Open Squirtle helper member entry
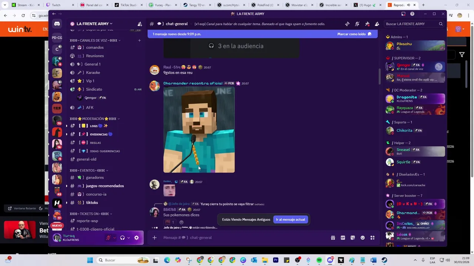This screenshot has height=266, width=474. pyautogui.click(x=415, y=162)
